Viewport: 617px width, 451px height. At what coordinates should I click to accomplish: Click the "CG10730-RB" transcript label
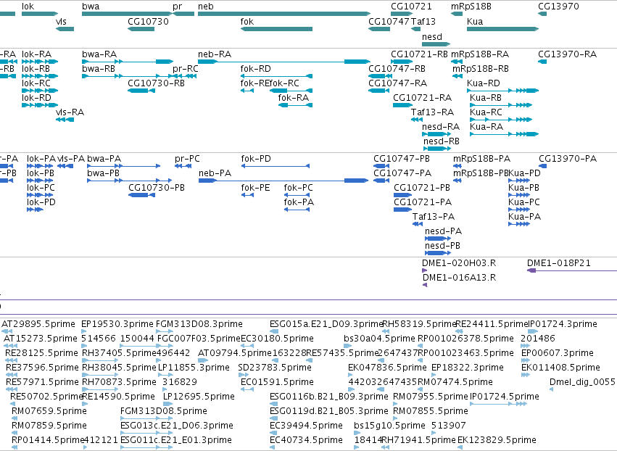tap(156, 83)
